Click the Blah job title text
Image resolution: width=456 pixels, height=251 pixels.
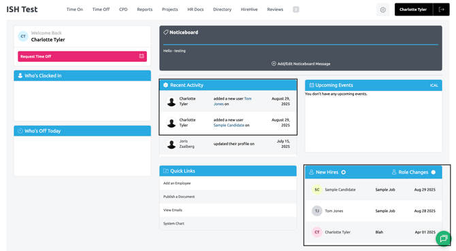379,232
